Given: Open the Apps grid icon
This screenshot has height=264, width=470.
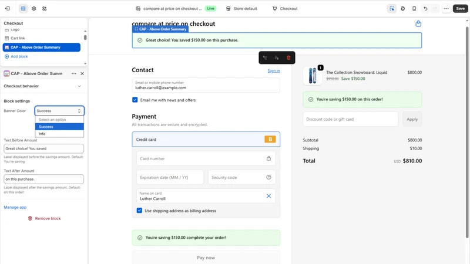Looking at the screenshot, I should (x=45, y=8).
